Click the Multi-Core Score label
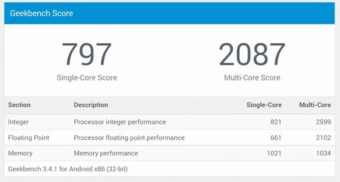This screenshot has height=182, width=340. tap(252, 78)
